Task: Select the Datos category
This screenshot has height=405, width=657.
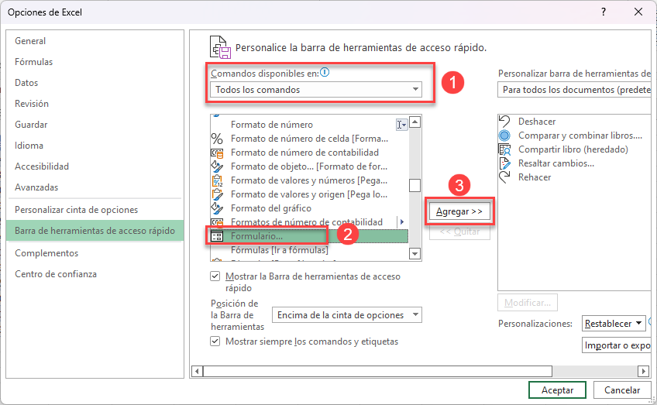Action: pos(95,83)
